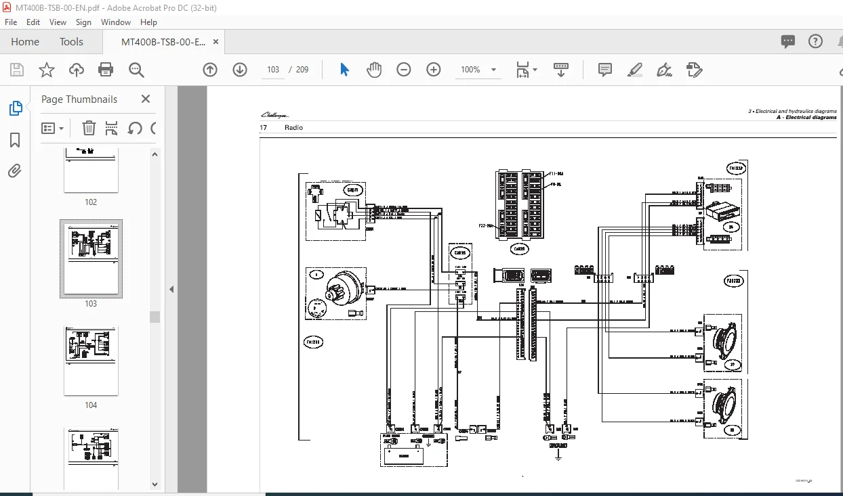
Task: Zoom out with the minus button
Action: pyautogui.click(x=404, y=70)
